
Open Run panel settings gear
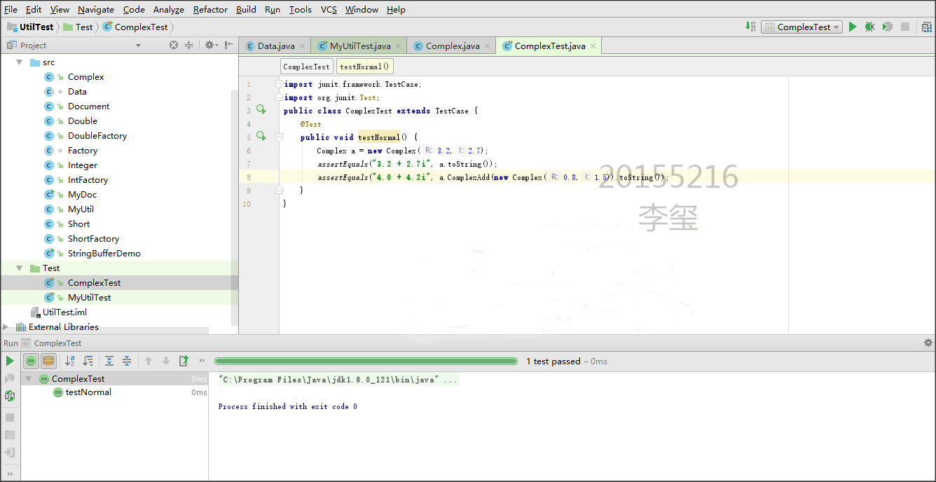(x=928, y=343)
